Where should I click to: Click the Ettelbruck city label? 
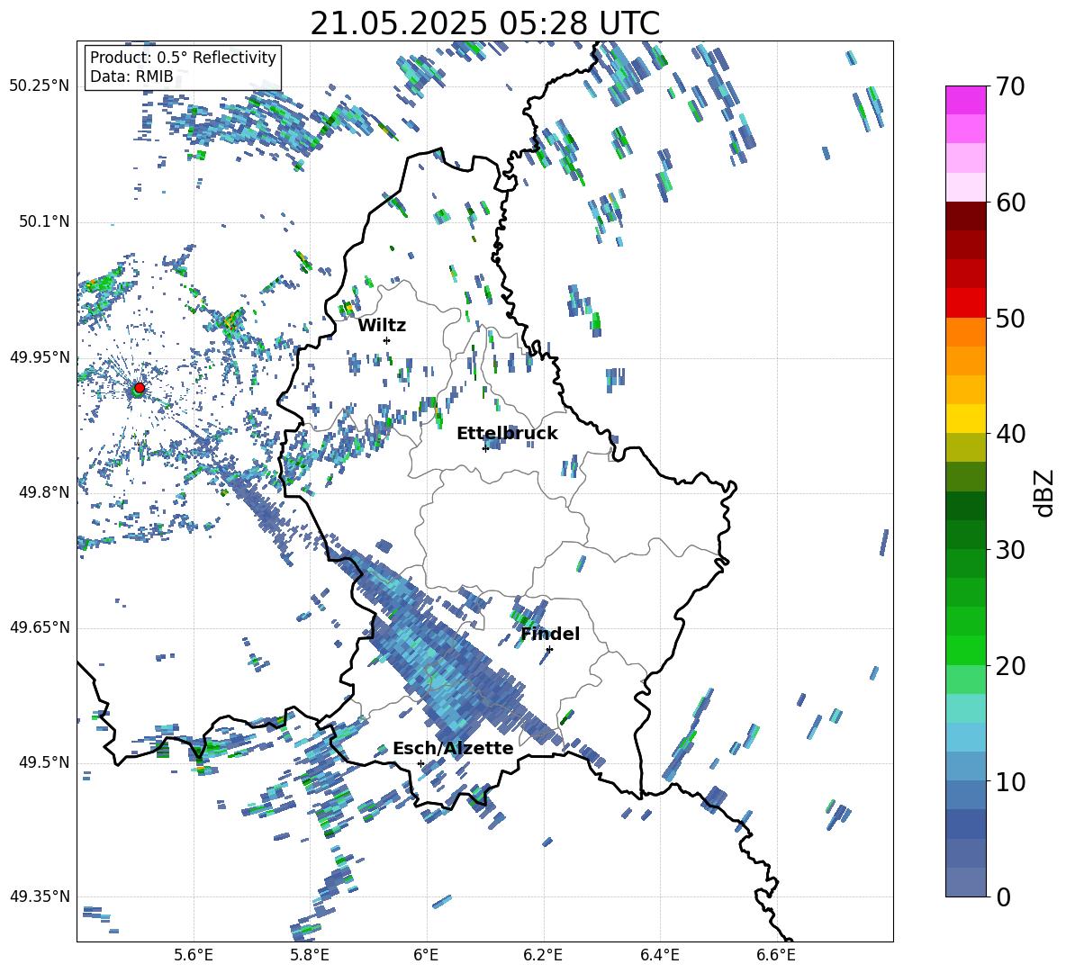pyautogui.click(x=507, y=434)
